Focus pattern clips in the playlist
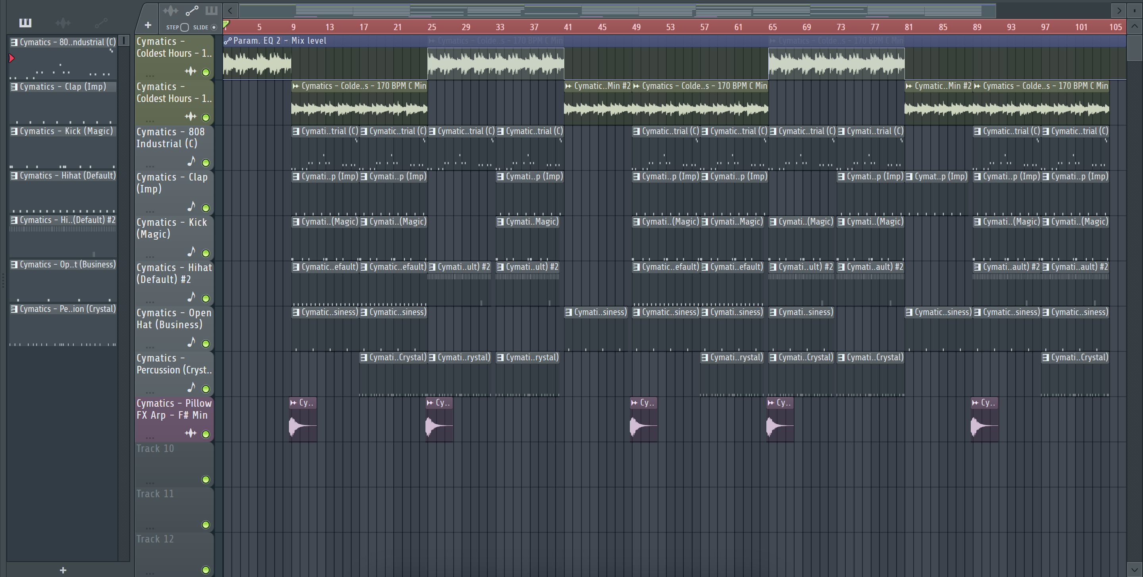 pyautogui.click(x=211, y=10)
